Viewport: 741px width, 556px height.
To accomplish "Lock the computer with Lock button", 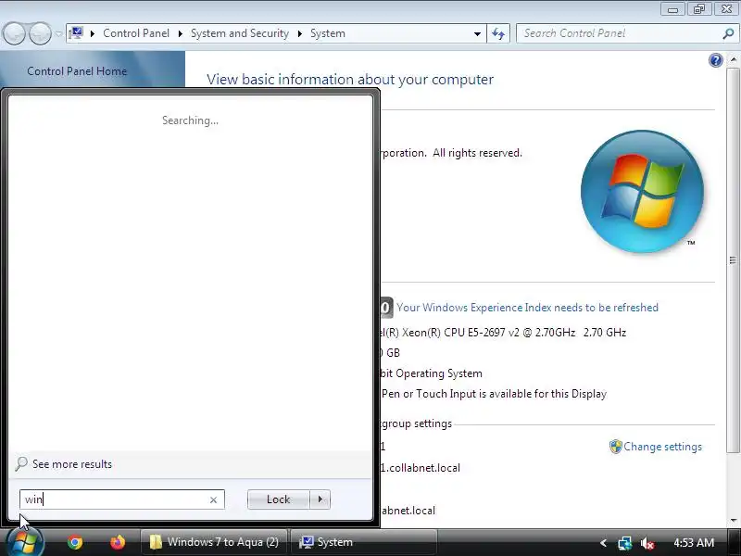I will [279, 499].
